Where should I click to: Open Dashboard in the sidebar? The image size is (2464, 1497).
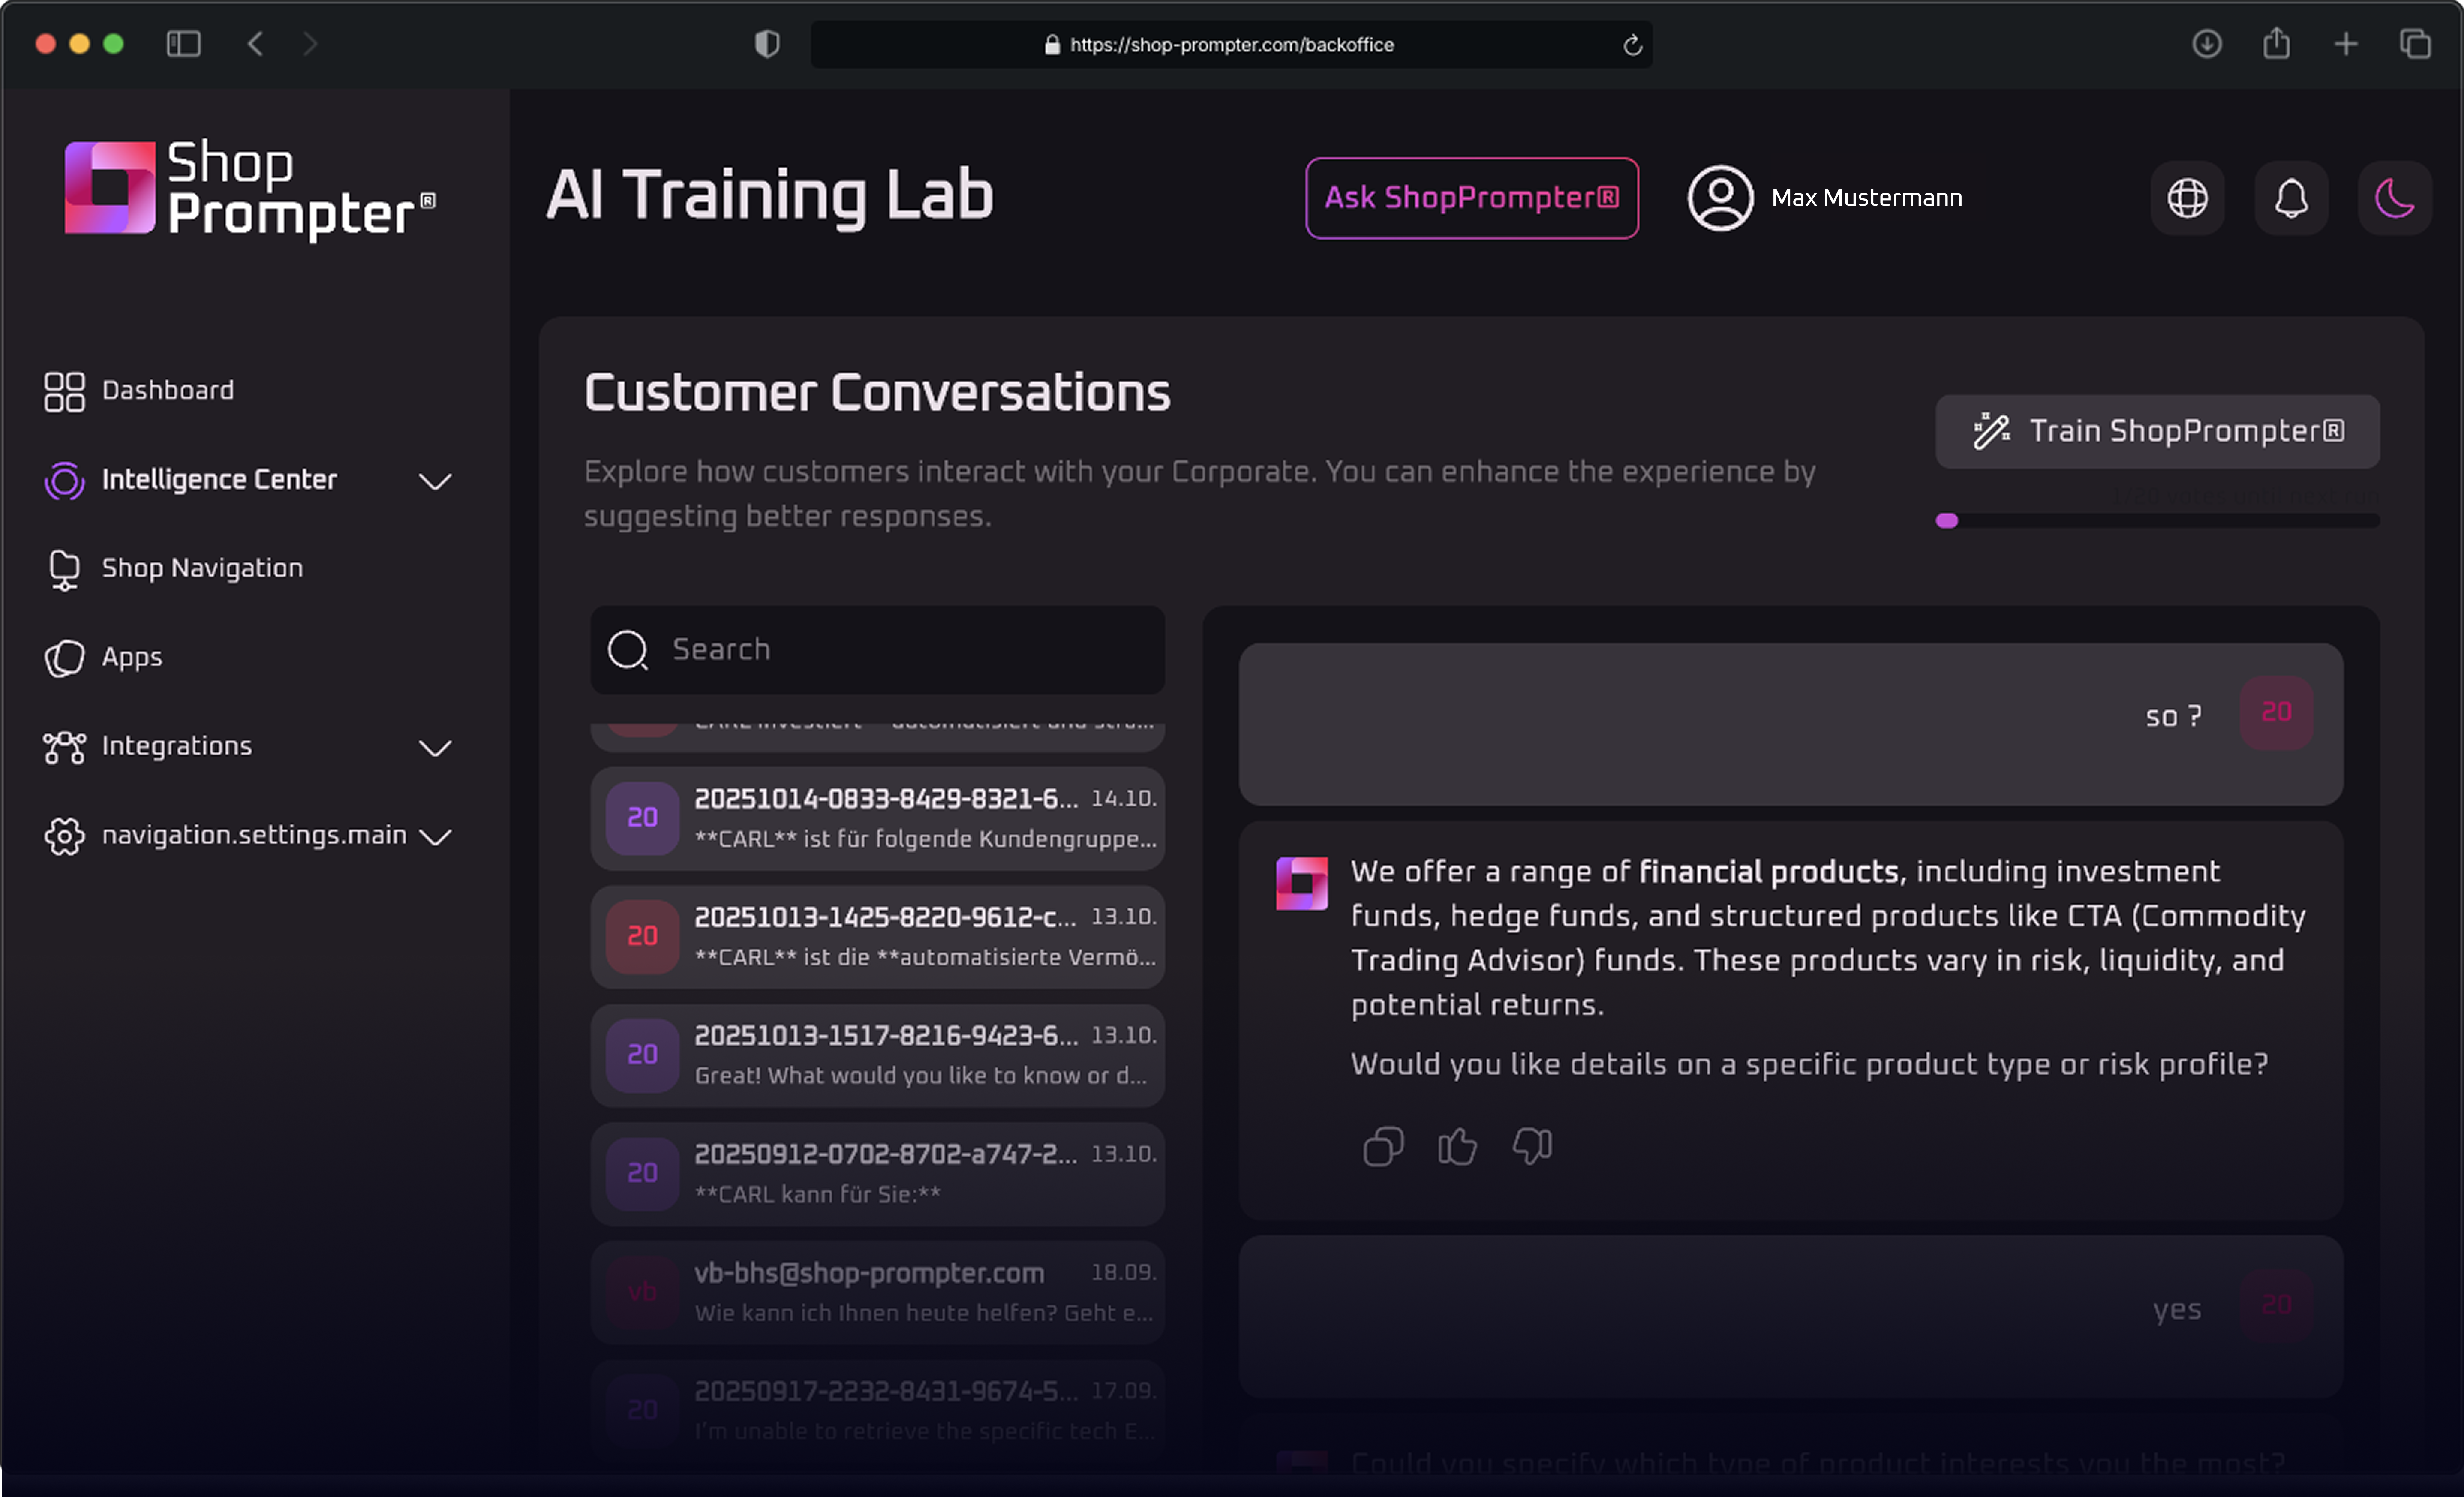(x=167, y=390)
